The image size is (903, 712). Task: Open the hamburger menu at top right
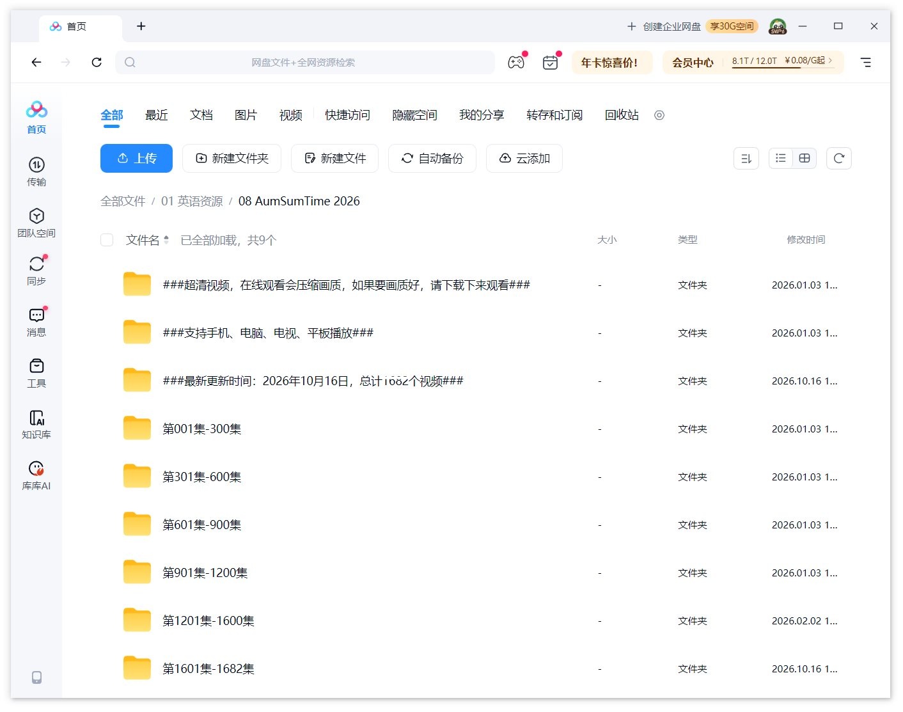(x=865, y=62)
